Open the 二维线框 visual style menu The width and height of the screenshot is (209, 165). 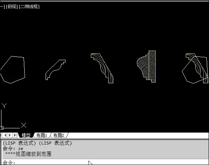pyautogui.click(x=29, y=6)
